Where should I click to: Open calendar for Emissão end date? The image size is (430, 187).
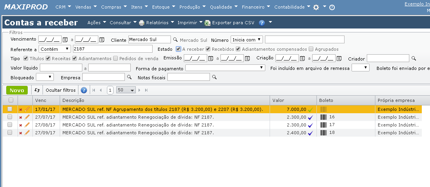click(247, 59)
